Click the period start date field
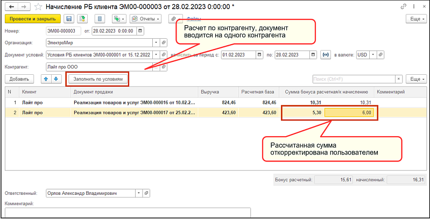 [238, 55]
